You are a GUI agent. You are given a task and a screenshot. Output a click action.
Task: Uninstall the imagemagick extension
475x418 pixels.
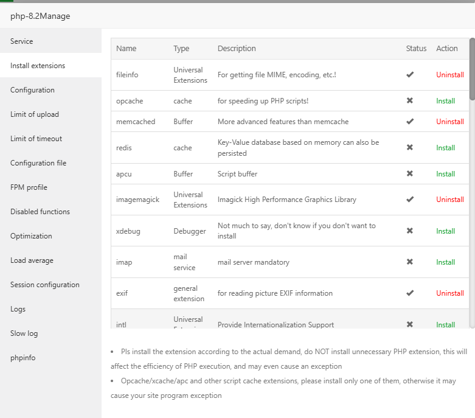click(x=449, y=200)
